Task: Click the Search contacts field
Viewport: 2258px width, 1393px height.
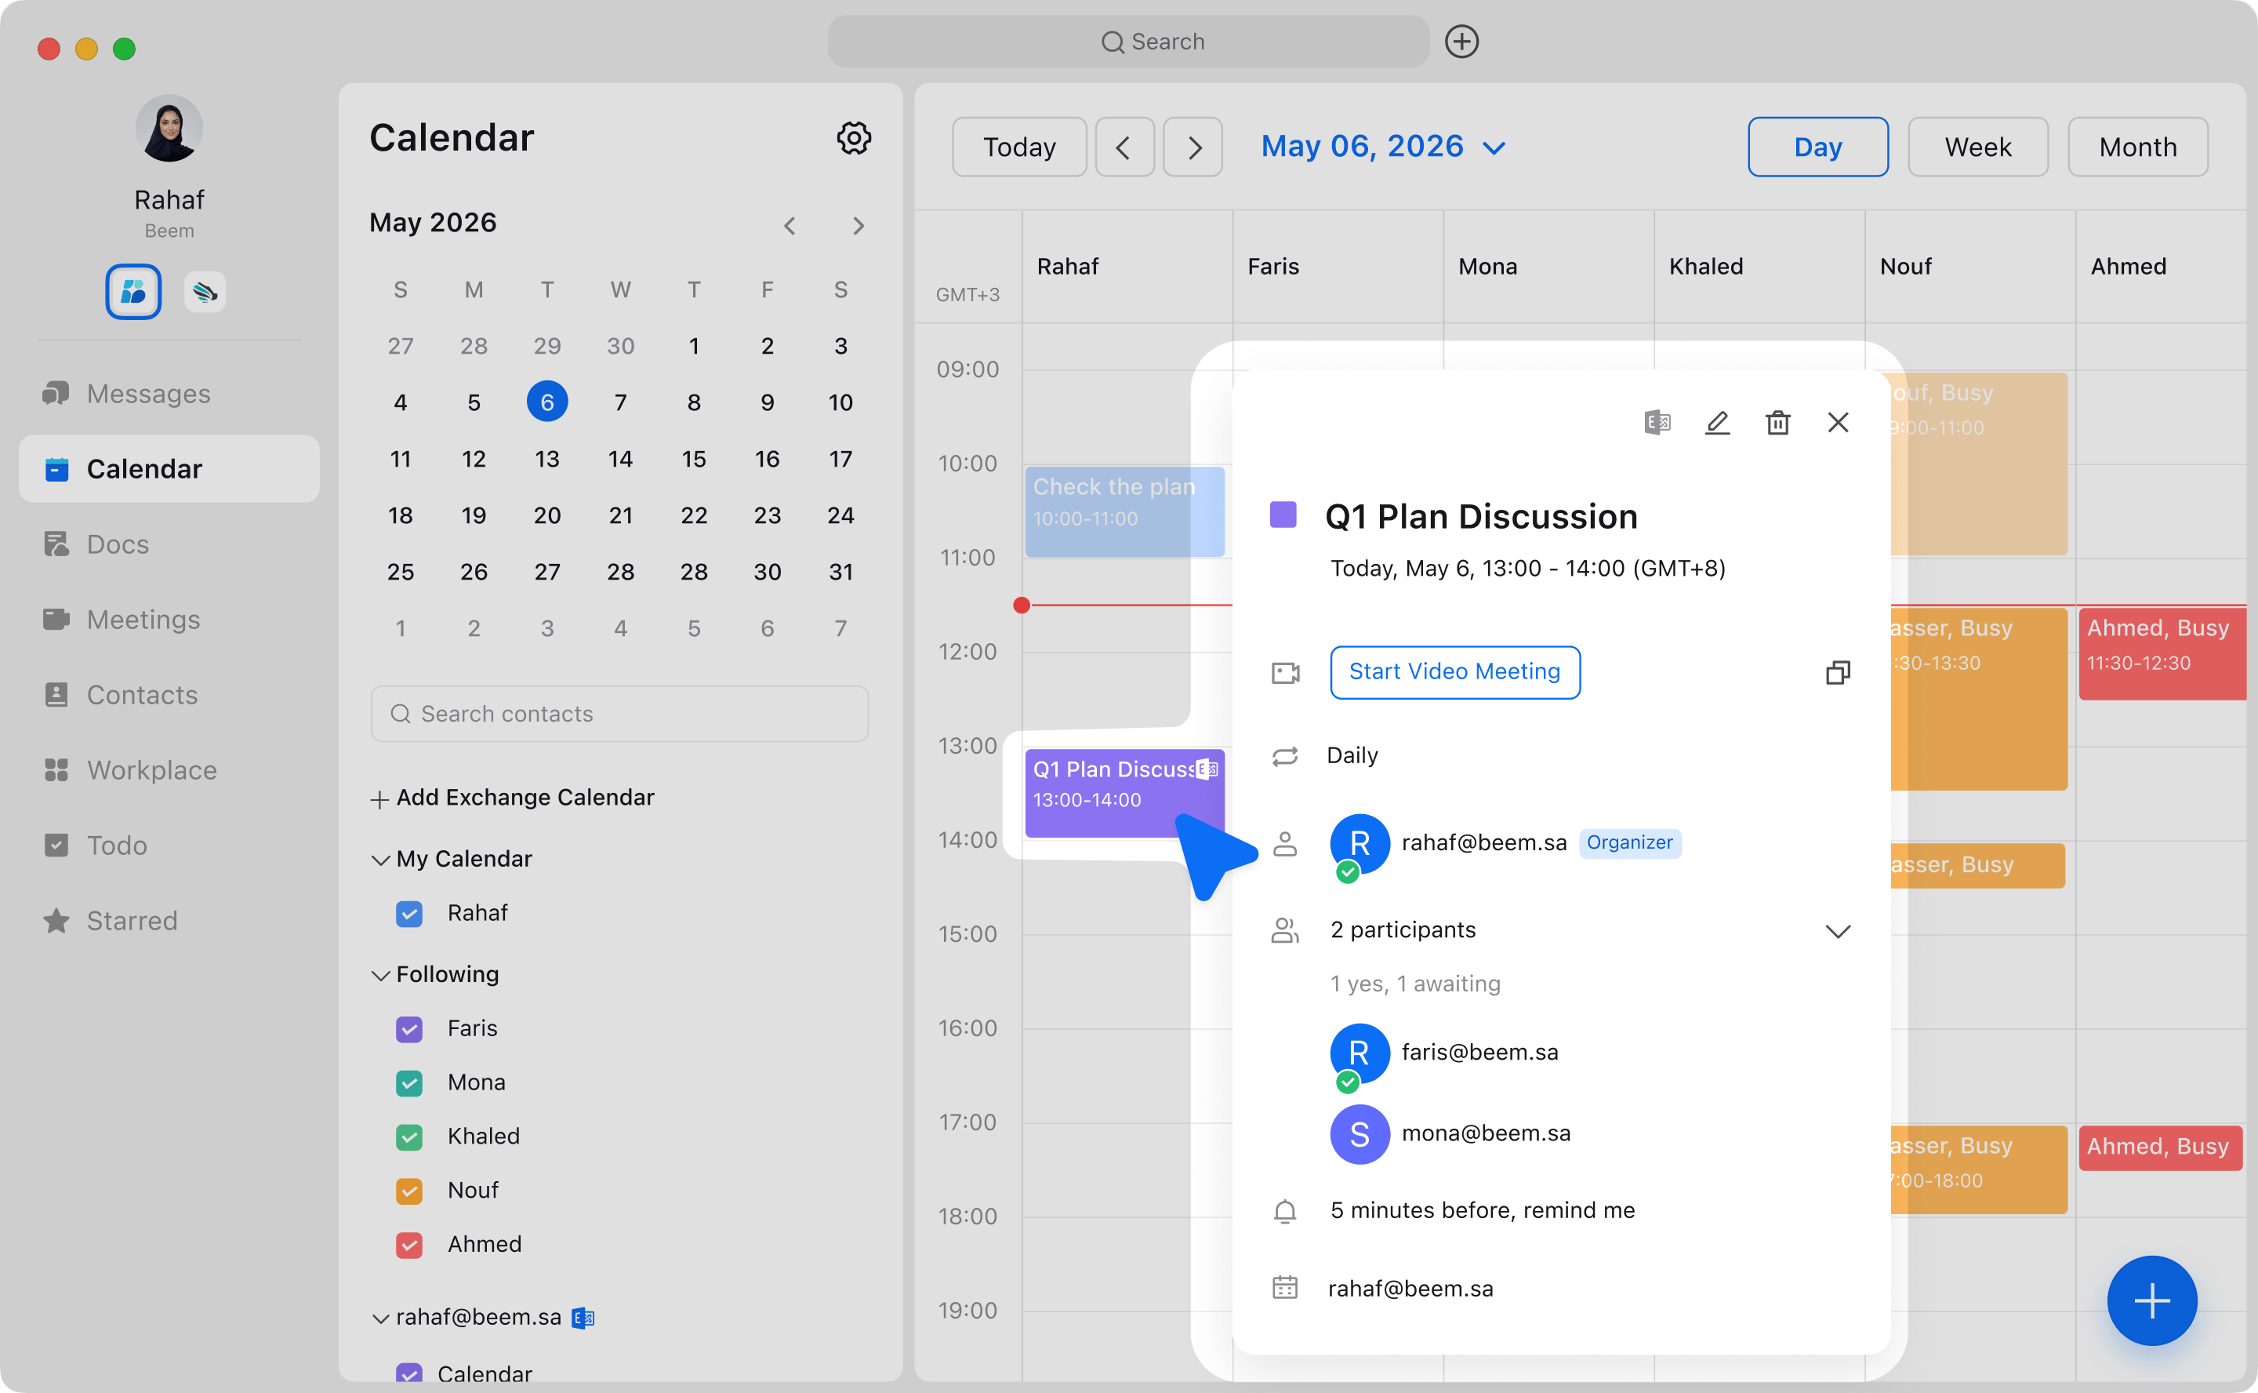Action: (619, 714)
